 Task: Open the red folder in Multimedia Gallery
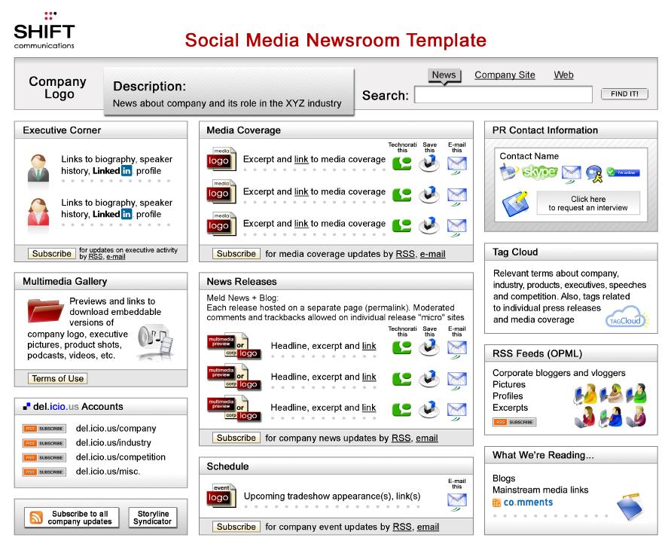tap(45, 310)
